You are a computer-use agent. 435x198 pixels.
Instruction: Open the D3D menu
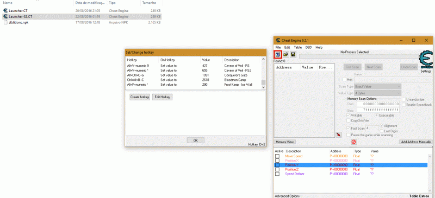pyautogui.click(x=308, y=47)
